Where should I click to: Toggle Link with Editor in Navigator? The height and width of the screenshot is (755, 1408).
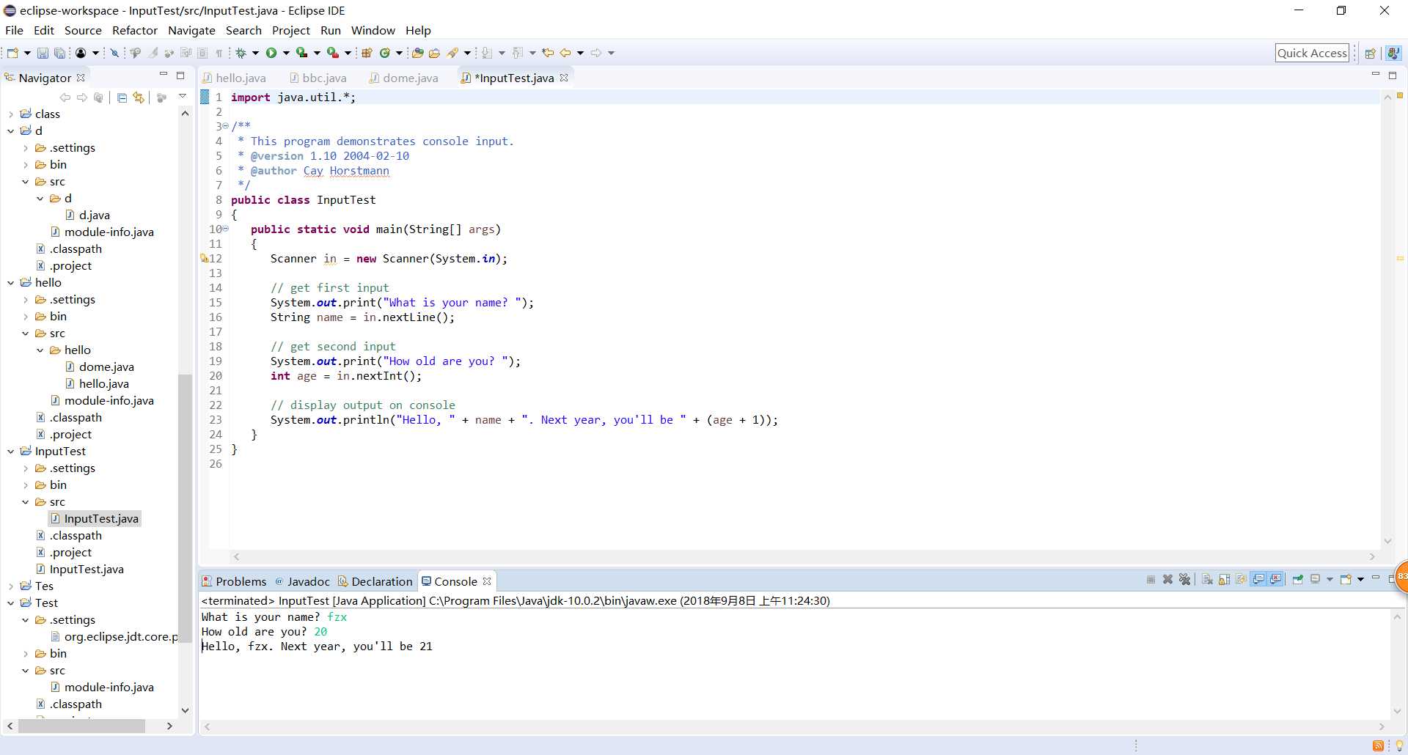[139, 97]
